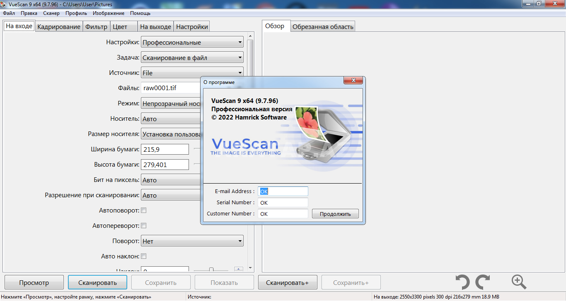Open the Носитель dropdown

171,119
